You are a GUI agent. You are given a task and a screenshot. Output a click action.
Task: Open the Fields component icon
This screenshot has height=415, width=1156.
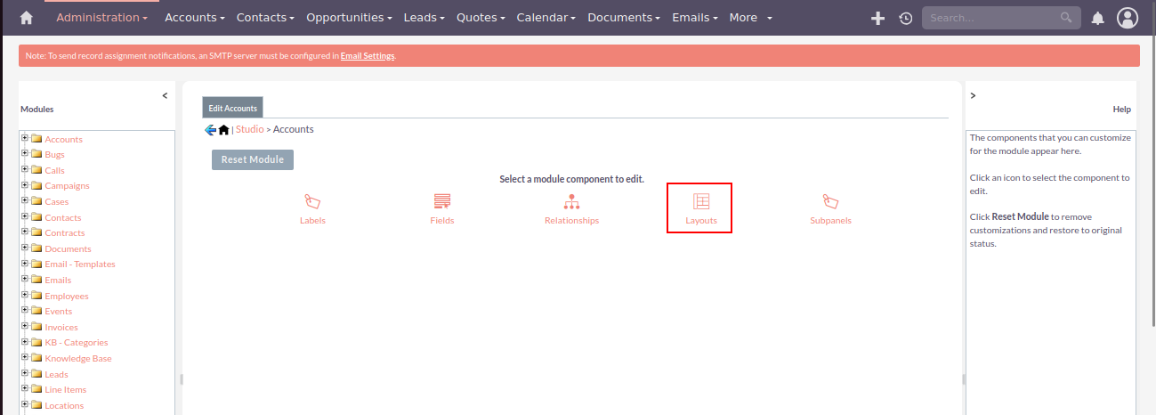[441, 202]
